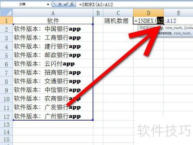
Task: Select row 14 header
Action: (6, 132)
